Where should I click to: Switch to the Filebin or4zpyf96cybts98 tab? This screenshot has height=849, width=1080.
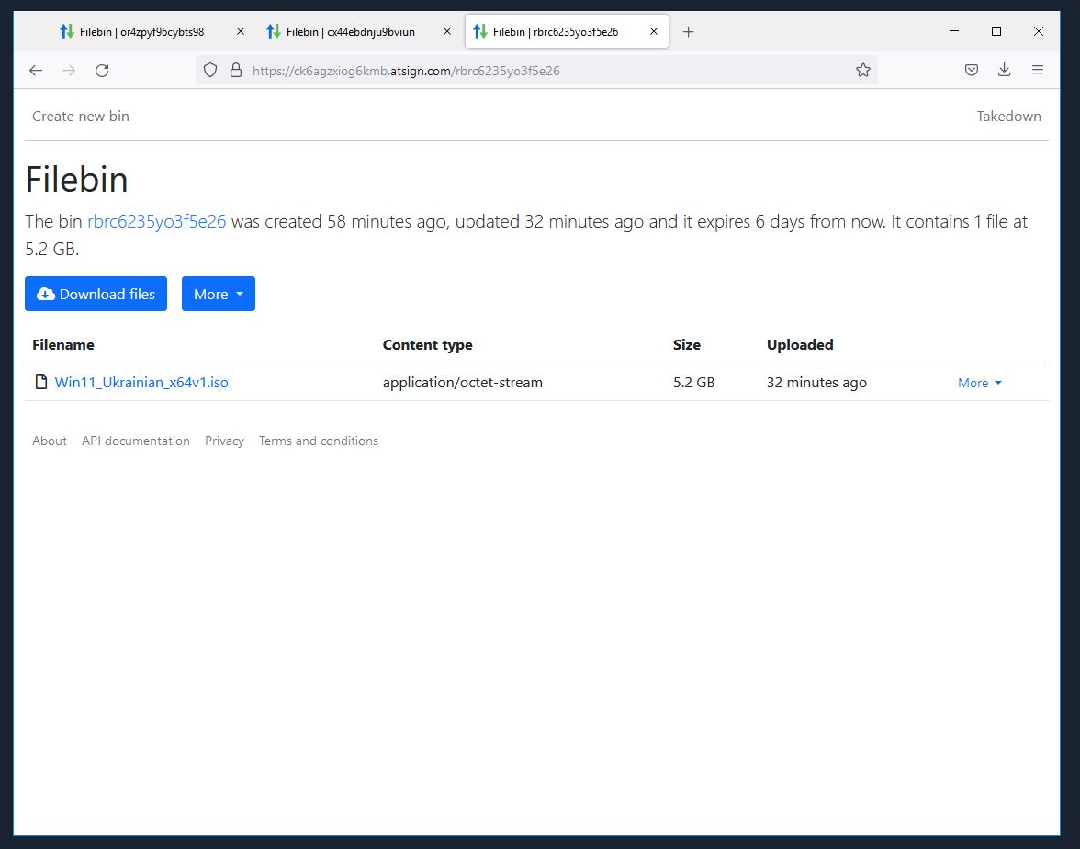pos(152,32)
